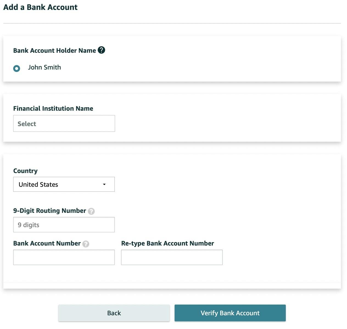Click the Re-type Bank Account Number label

[x=167, y=243]
